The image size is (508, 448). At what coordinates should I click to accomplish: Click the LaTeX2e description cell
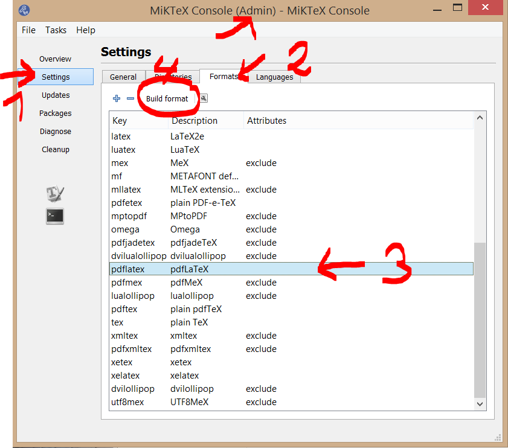(x=187, y=136)
